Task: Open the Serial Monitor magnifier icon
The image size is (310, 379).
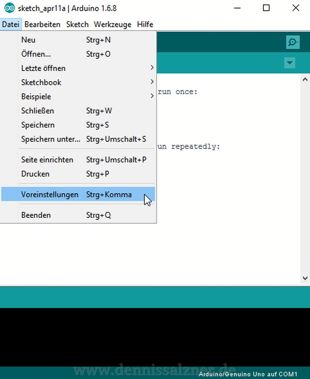Action: coord(293,42)
